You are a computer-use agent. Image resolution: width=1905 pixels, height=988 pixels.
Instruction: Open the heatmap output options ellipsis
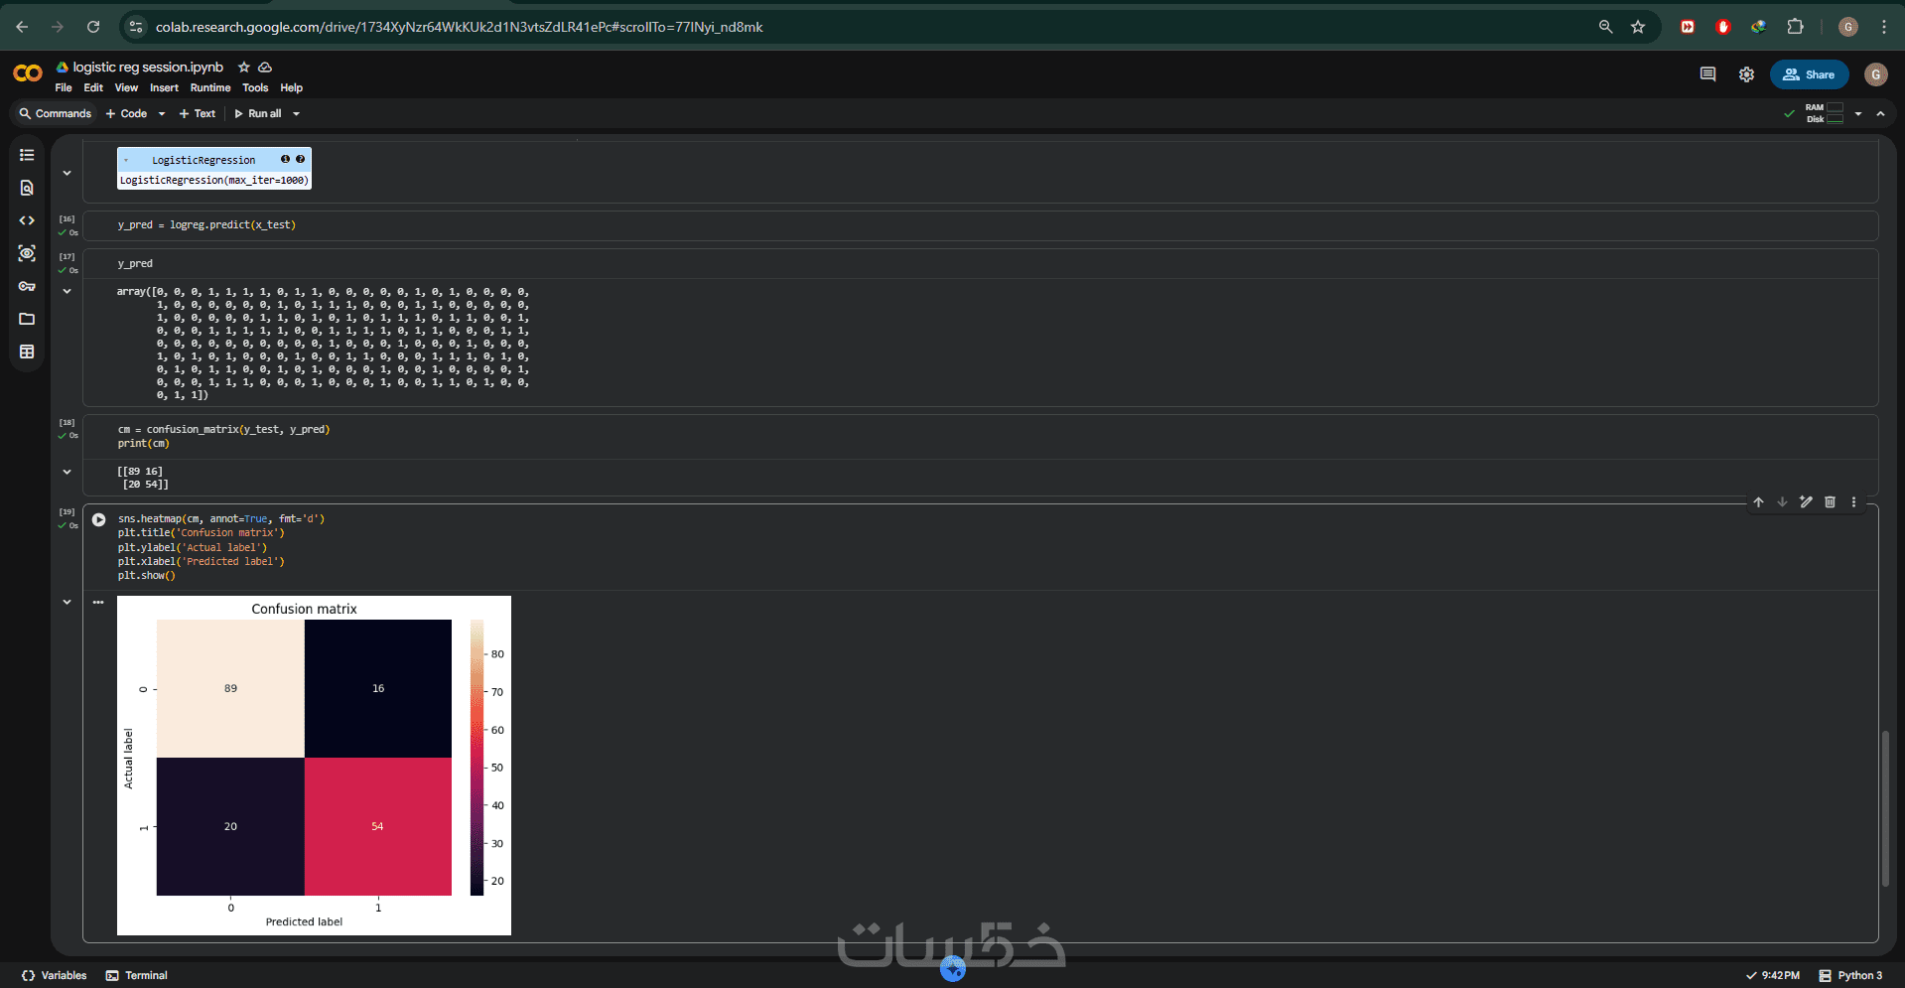pyautogui.click(x=98, y=602)
